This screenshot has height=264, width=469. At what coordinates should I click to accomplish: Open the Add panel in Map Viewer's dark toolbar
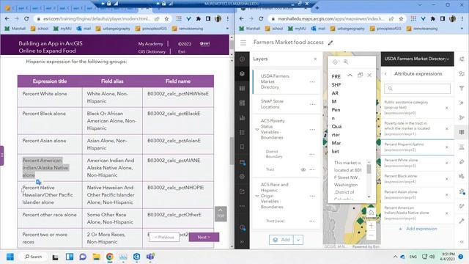pyautogui.click(x=242, y=59)
